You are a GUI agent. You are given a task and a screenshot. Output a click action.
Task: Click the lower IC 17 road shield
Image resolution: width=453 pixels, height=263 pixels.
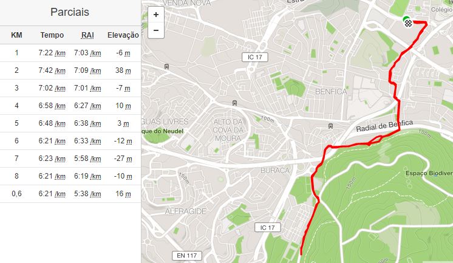coord(268,227)
